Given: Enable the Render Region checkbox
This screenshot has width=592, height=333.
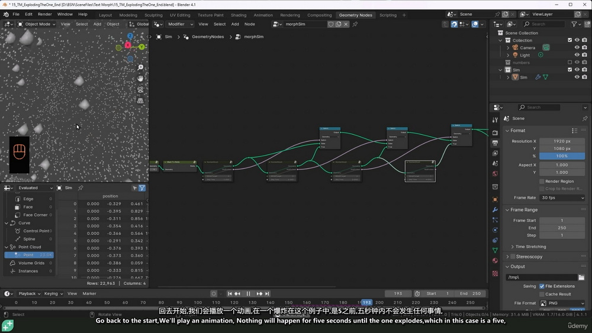Looking at the screenshot, I should click(x=542, y=182).
